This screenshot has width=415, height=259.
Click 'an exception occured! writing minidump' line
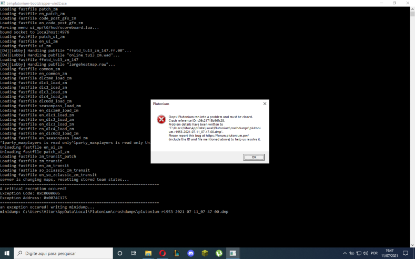47,207
